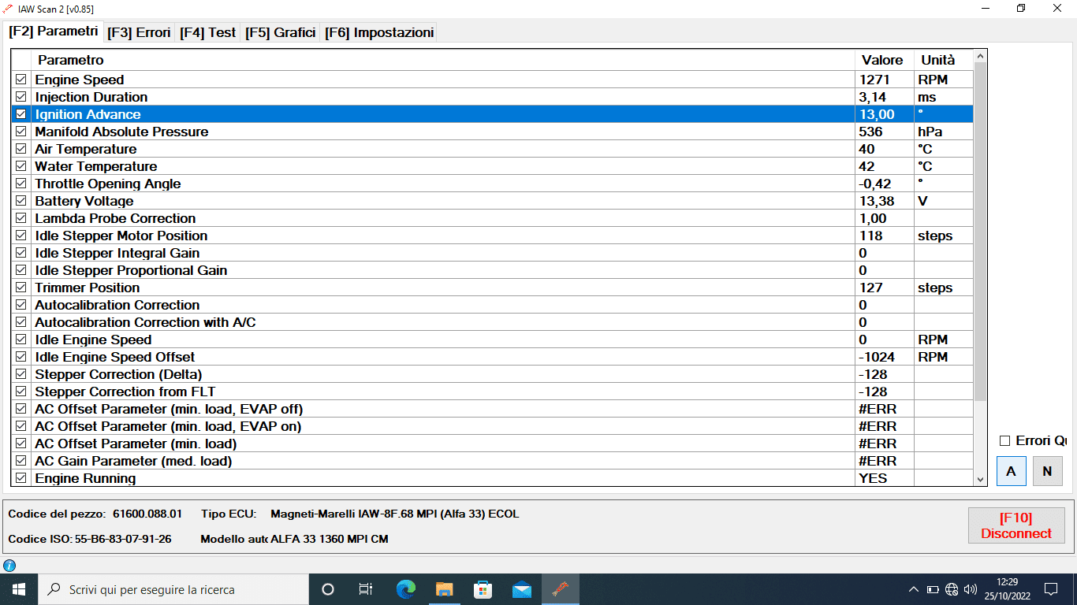The width and height of the screenshot is (1077, 605).
Task: Open the battery status tray icon
Action: [x=933, y=589]
